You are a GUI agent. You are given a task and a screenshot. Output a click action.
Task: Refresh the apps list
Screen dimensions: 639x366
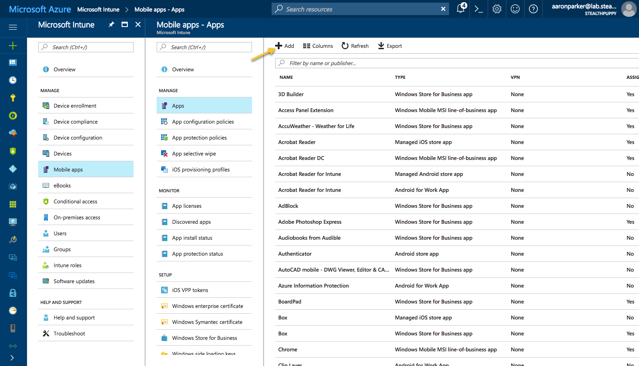[x=355, y=46]
